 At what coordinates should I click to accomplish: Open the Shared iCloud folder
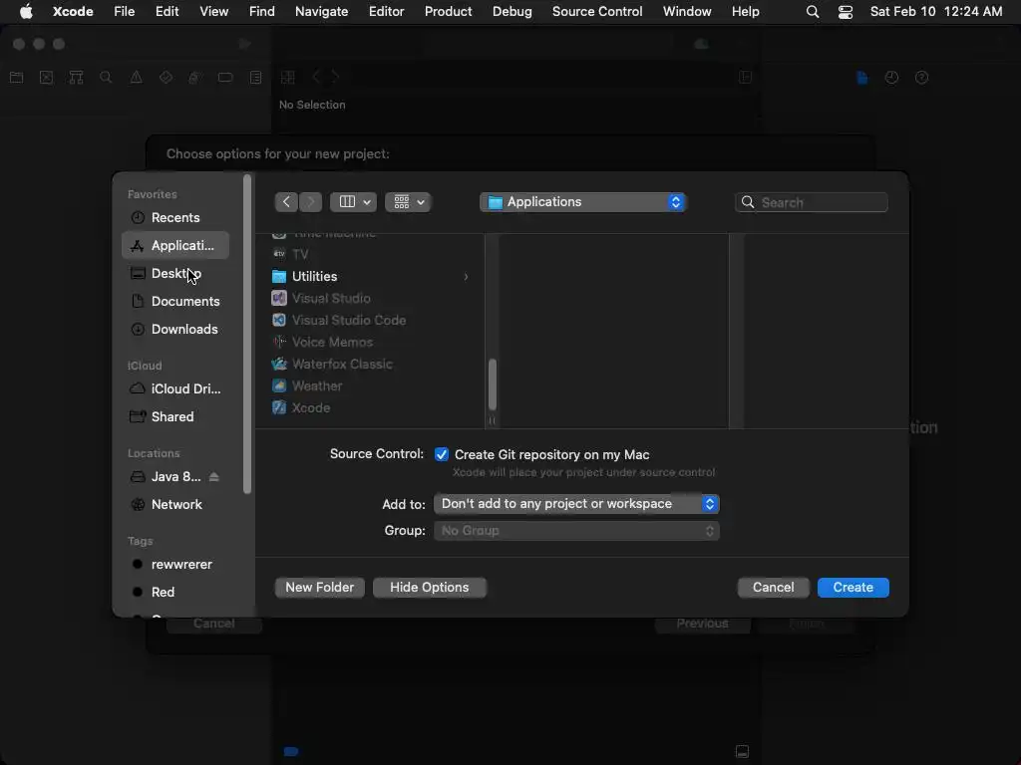pyautogui.click(x=175, y=417)
